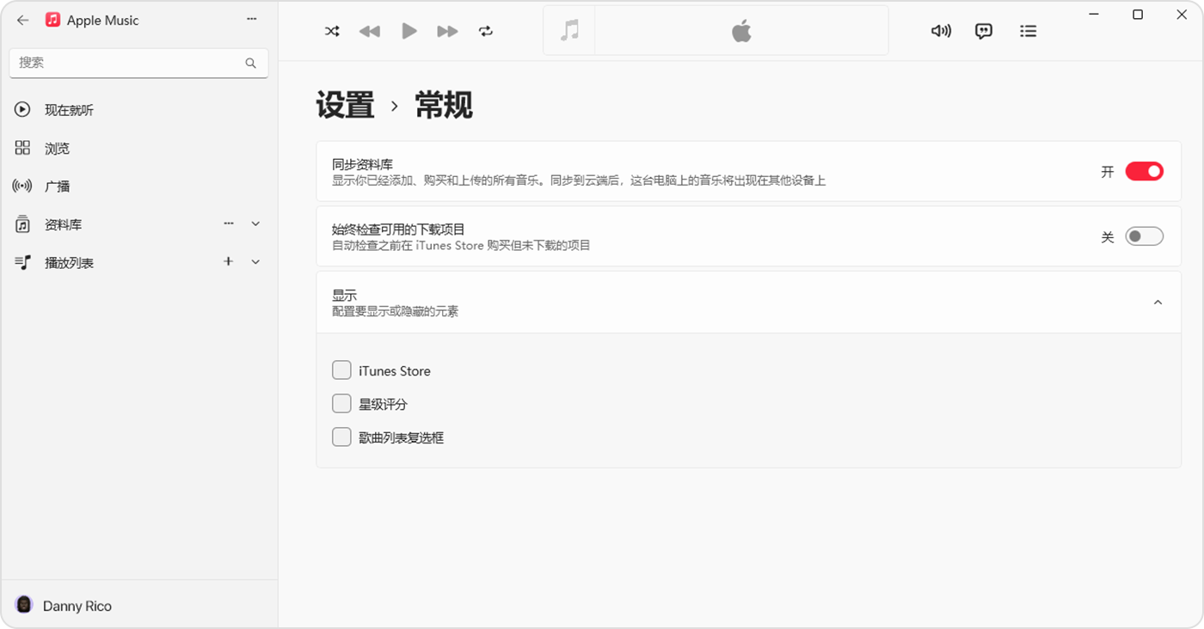Maximize the Apple Music window
Screen dimensions: 1204x629
(1138, 15)
